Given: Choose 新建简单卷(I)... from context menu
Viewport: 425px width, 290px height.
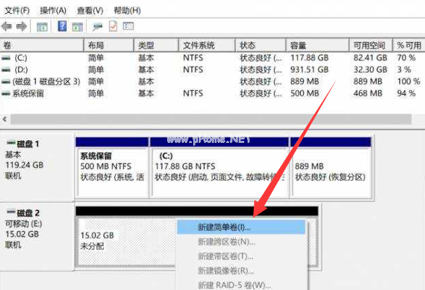Looking at the screenshot, I should click(x=224, y=225).
